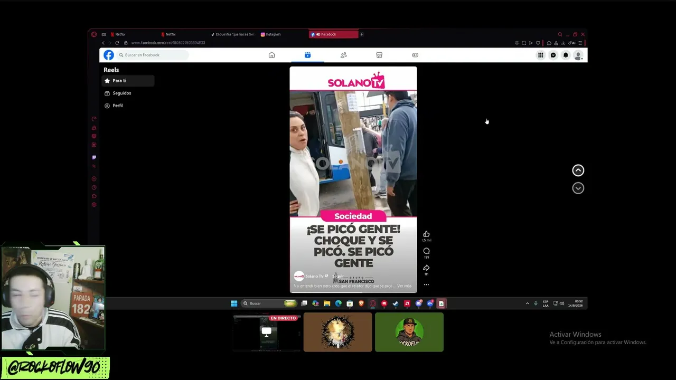Open the Reels tab icon in Facebook header
676x380 pixels.
pyautogui.click(x=307, y=55)
